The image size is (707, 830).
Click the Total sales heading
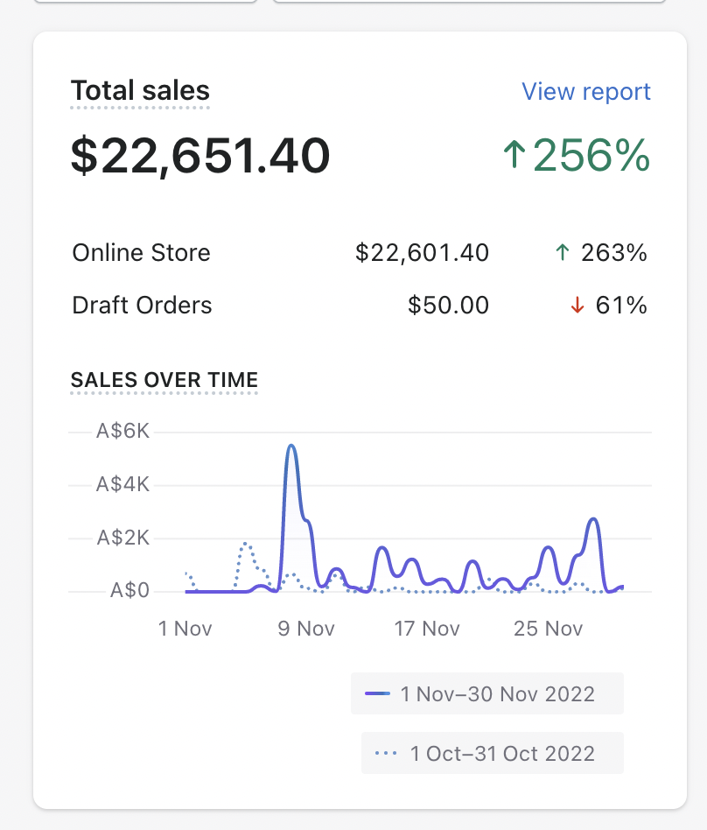tap(140, 91)
